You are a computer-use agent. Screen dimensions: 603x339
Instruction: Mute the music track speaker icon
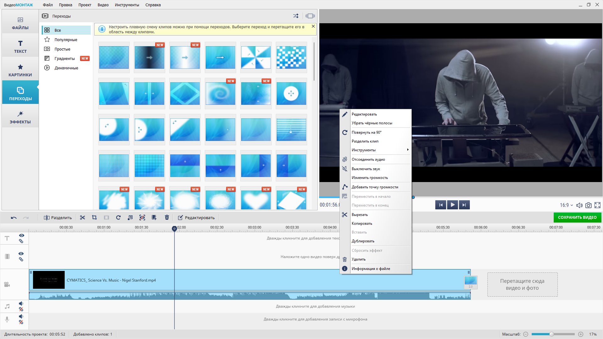tap(21, 304)
